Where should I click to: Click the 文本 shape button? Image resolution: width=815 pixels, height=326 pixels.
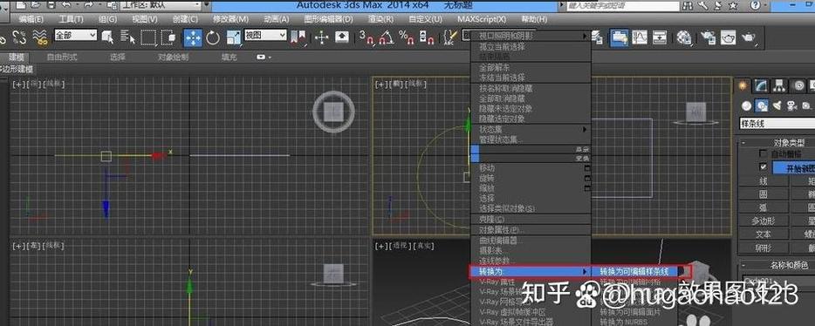click(764, 234)
